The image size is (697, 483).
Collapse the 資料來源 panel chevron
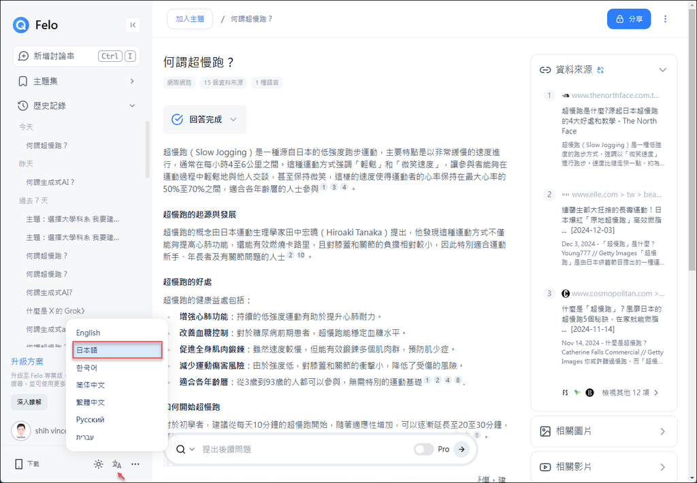coord(662,70)
